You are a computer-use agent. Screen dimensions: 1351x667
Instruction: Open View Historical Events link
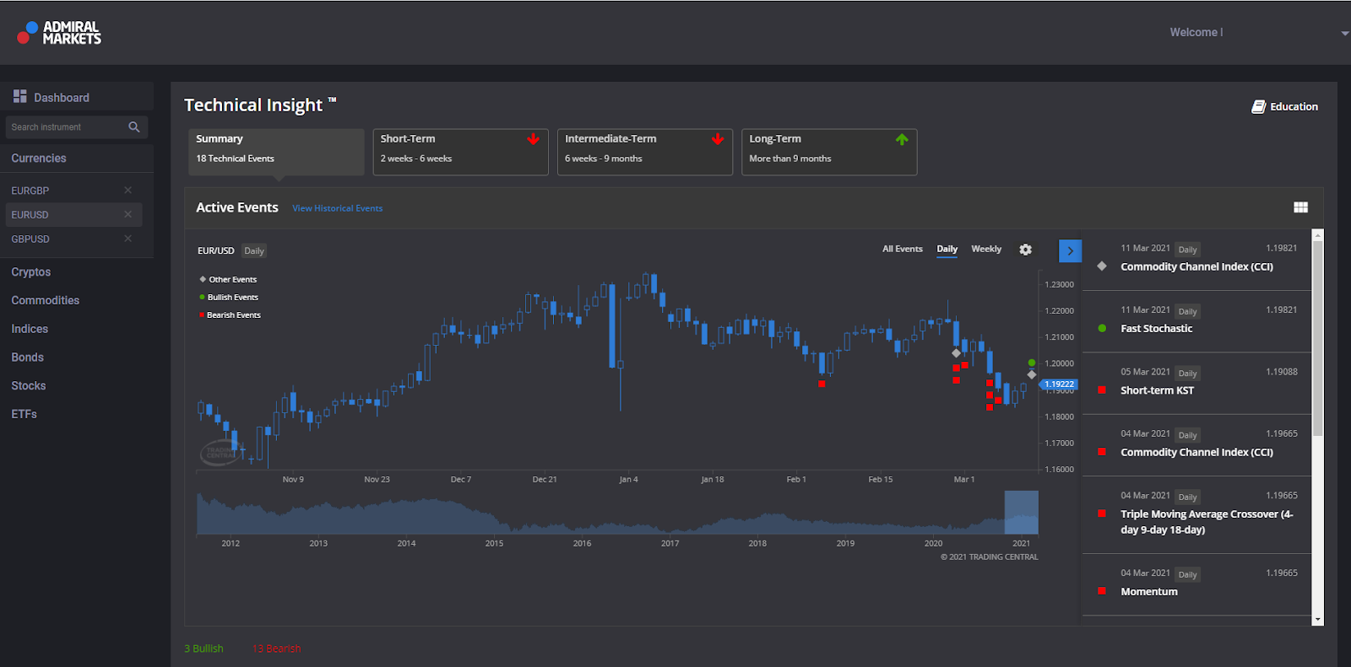[337, 208]
